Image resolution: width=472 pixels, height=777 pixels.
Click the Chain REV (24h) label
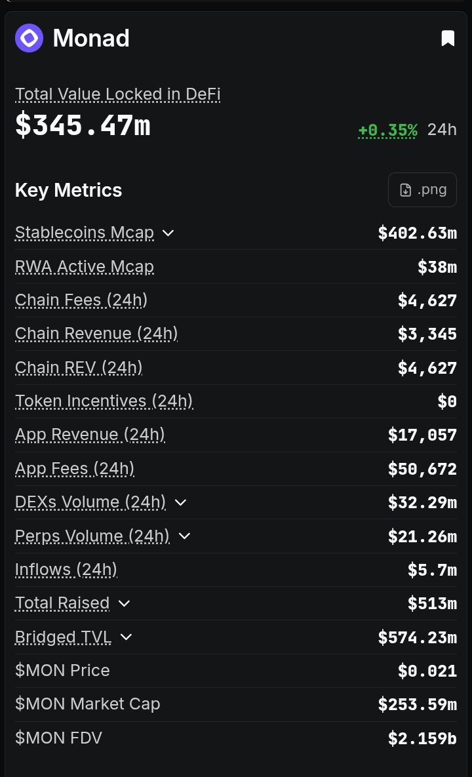tap(79, 368)
